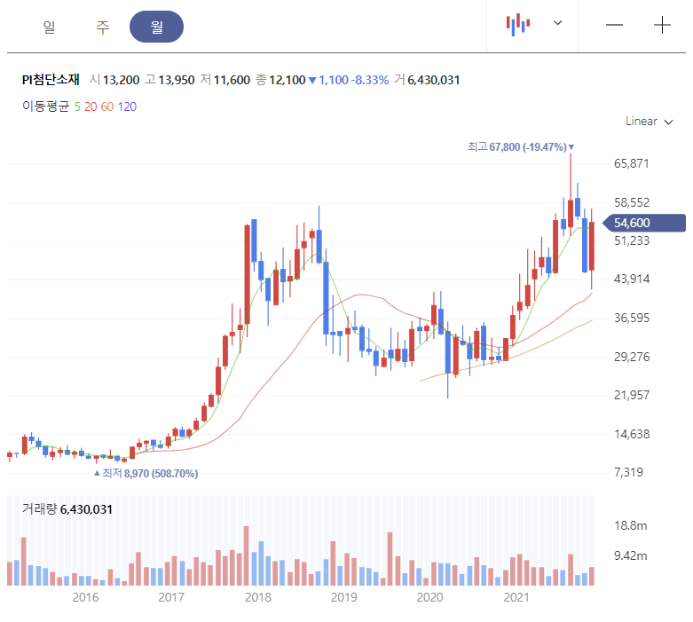Click the 65,871 price axis label
Screen dimensions: 693x622
(632, 163)
